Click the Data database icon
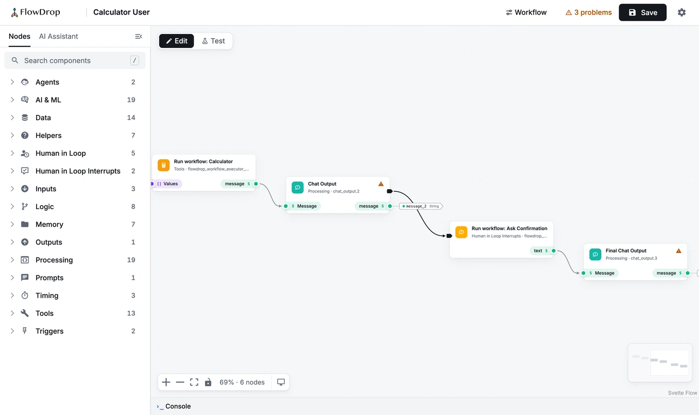The width and height of the screenshot is (699, 415). point(25,117)
